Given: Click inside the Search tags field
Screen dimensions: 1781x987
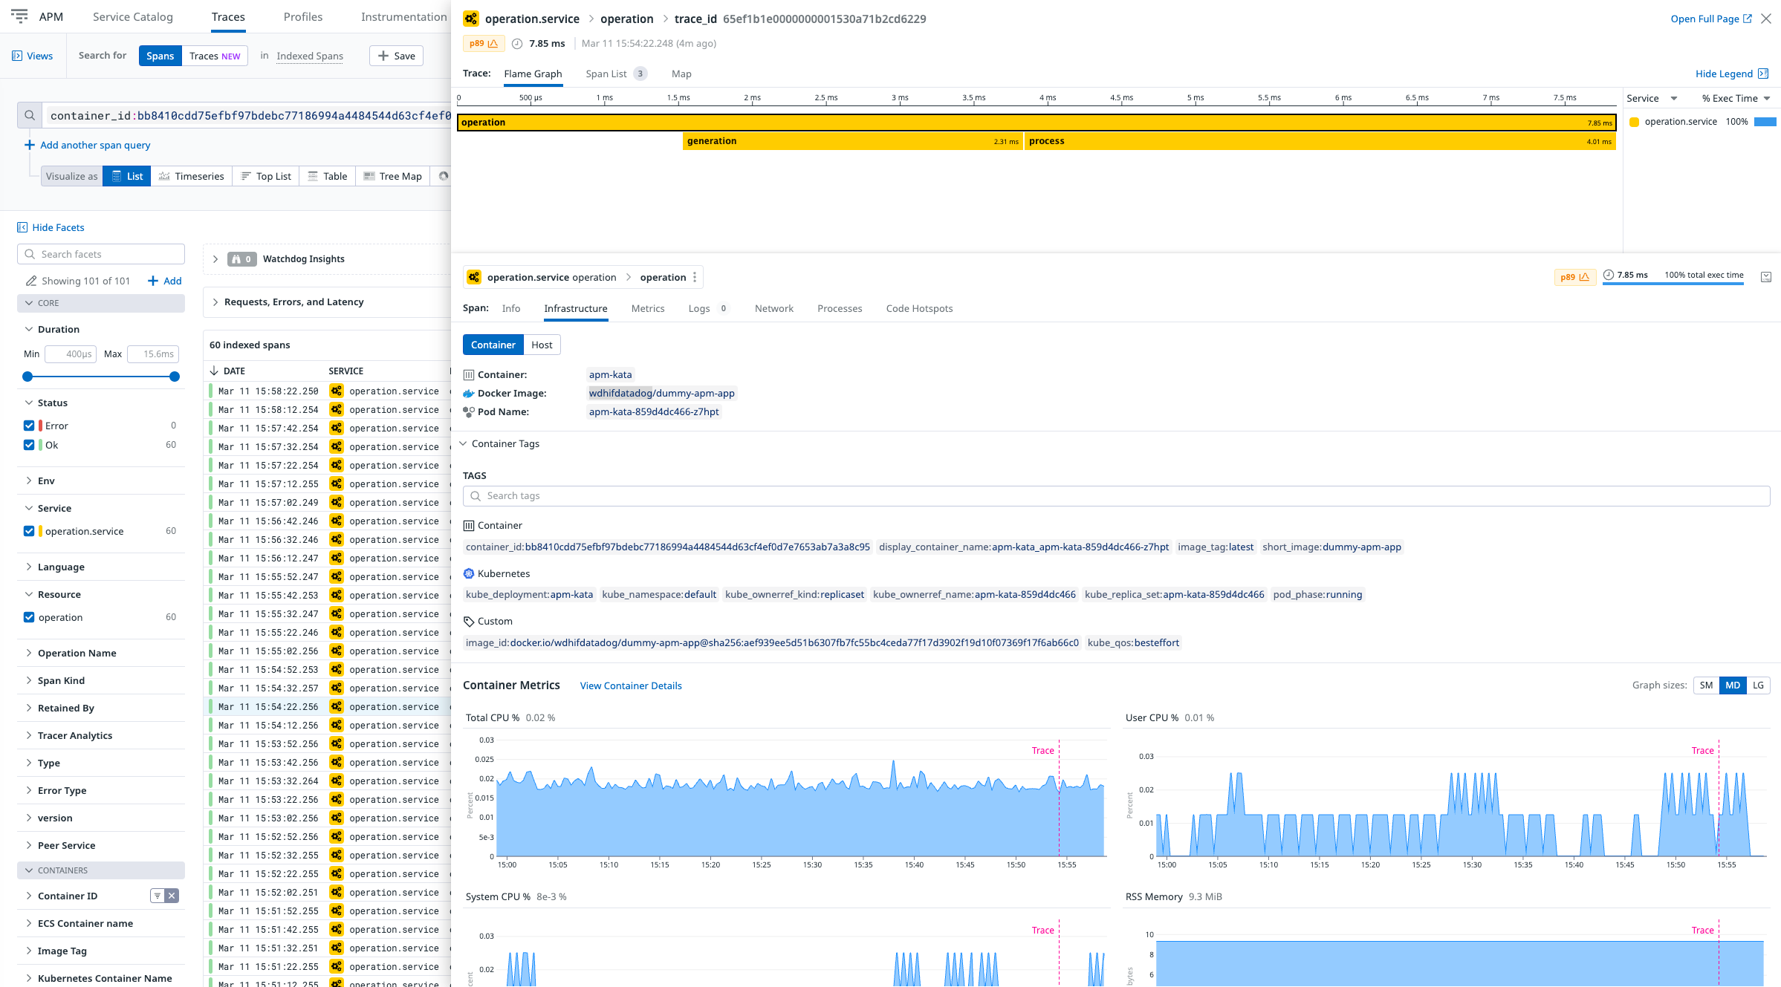Looking at the screenshot, I should 669,495.
